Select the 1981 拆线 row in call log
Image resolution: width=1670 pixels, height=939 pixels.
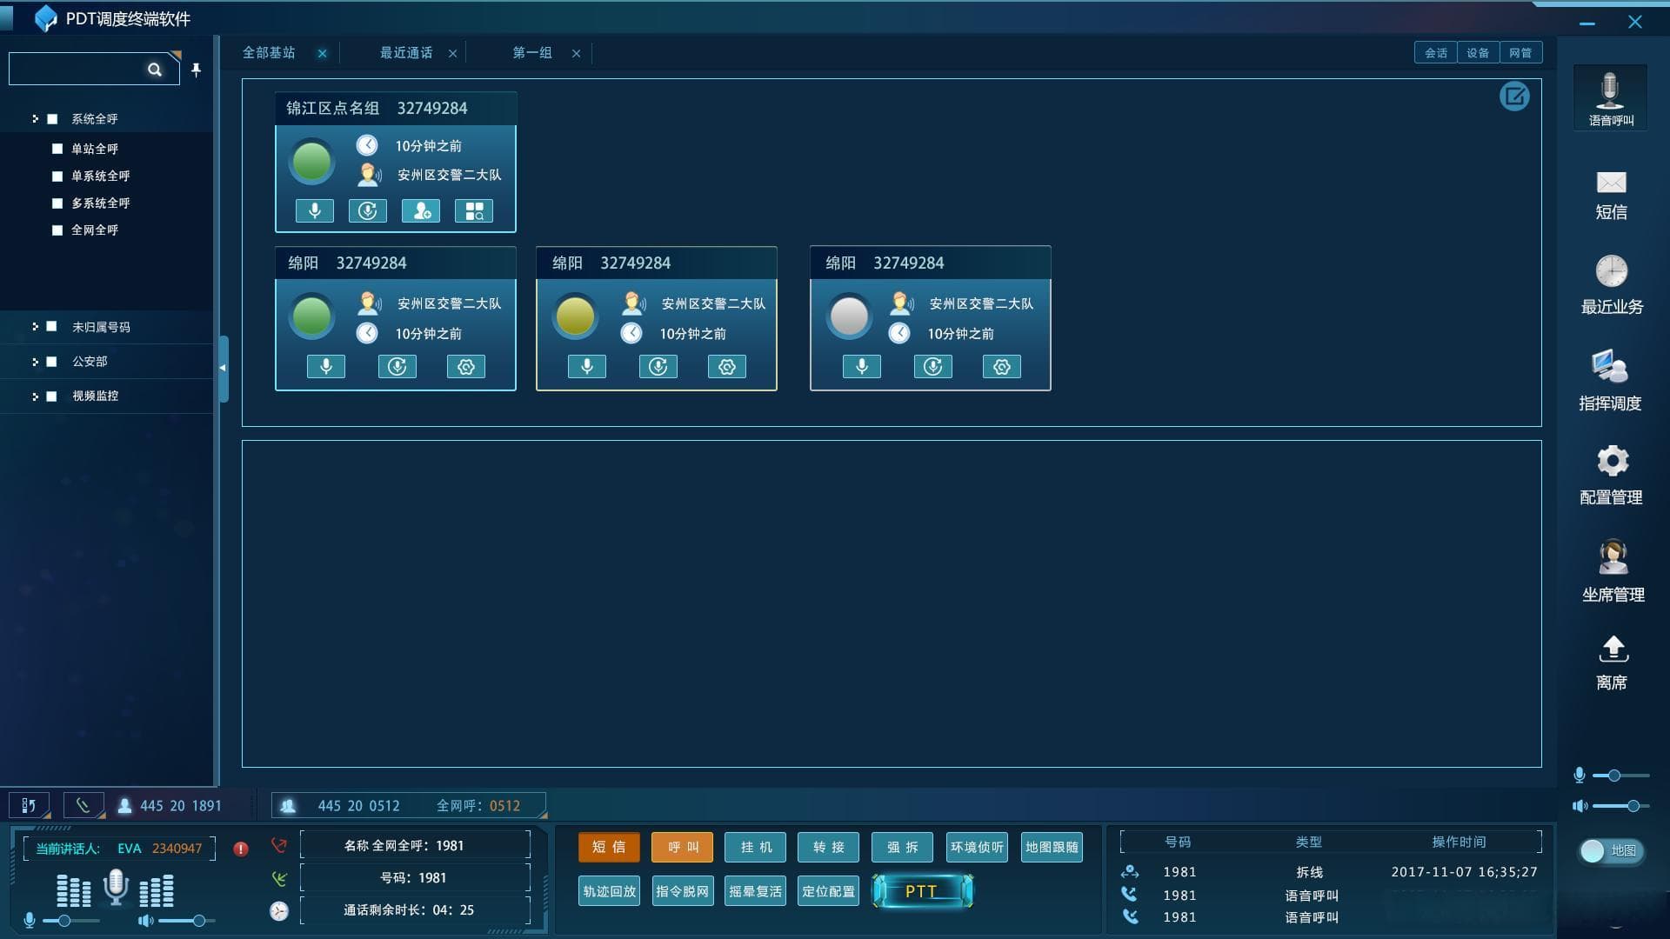pos(1329,872)
